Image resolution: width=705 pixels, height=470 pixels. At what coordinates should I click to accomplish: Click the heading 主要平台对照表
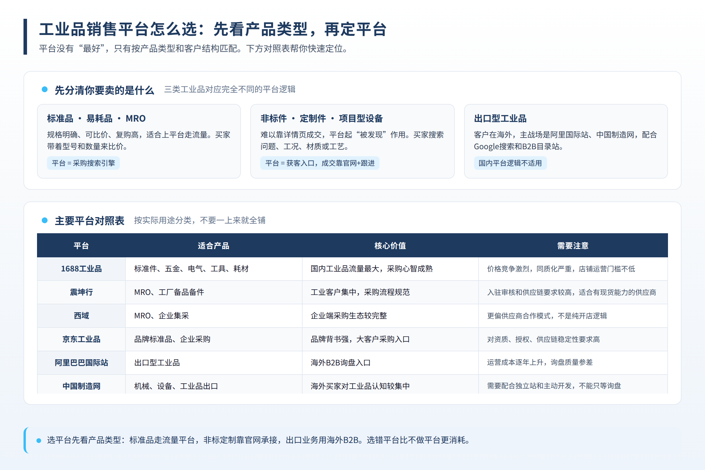tap(89, 221)
